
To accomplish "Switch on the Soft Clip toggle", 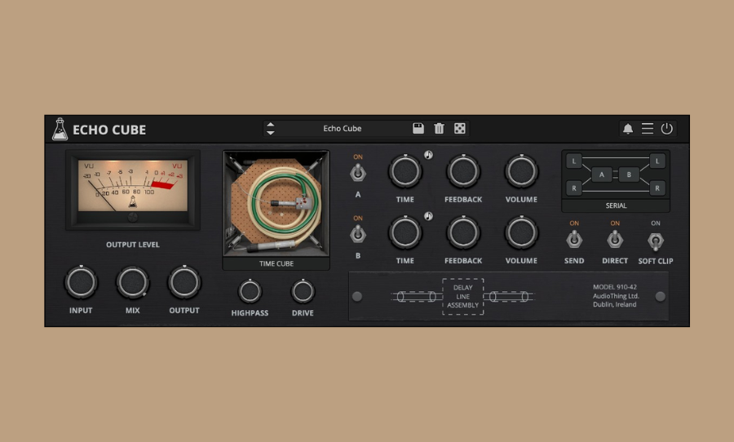I will (655, 241).
